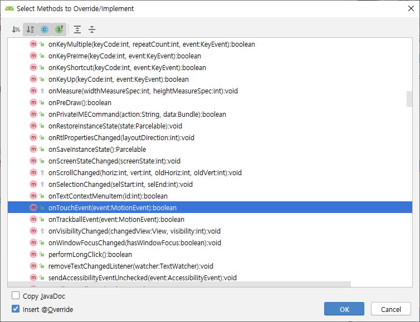Viewport: 420px width, 322px height.
Task: Select the onRtlPropertiesChanged method
Action: [x=210, y=138]
